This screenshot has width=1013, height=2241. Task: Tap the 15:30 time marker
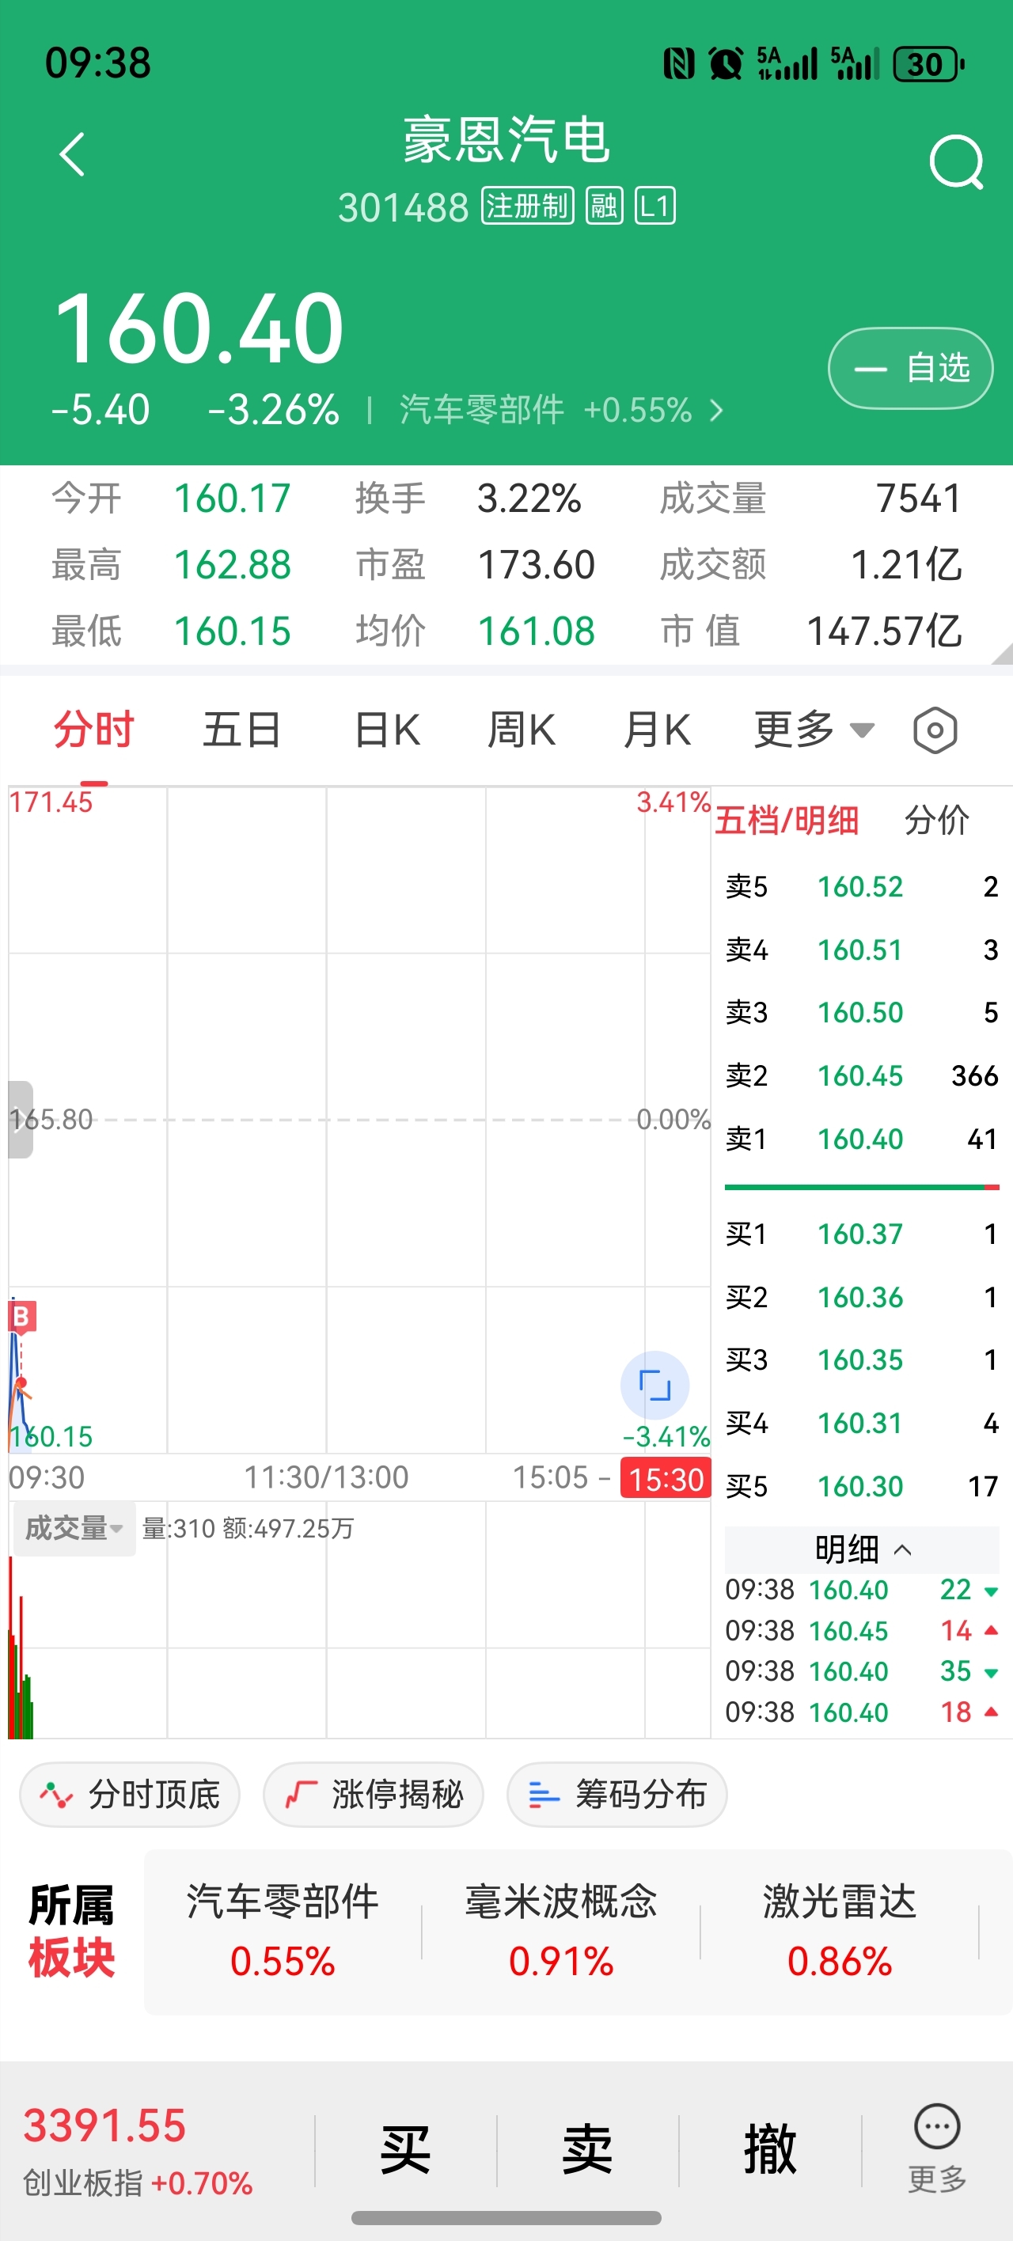(x=666, y=1479)
